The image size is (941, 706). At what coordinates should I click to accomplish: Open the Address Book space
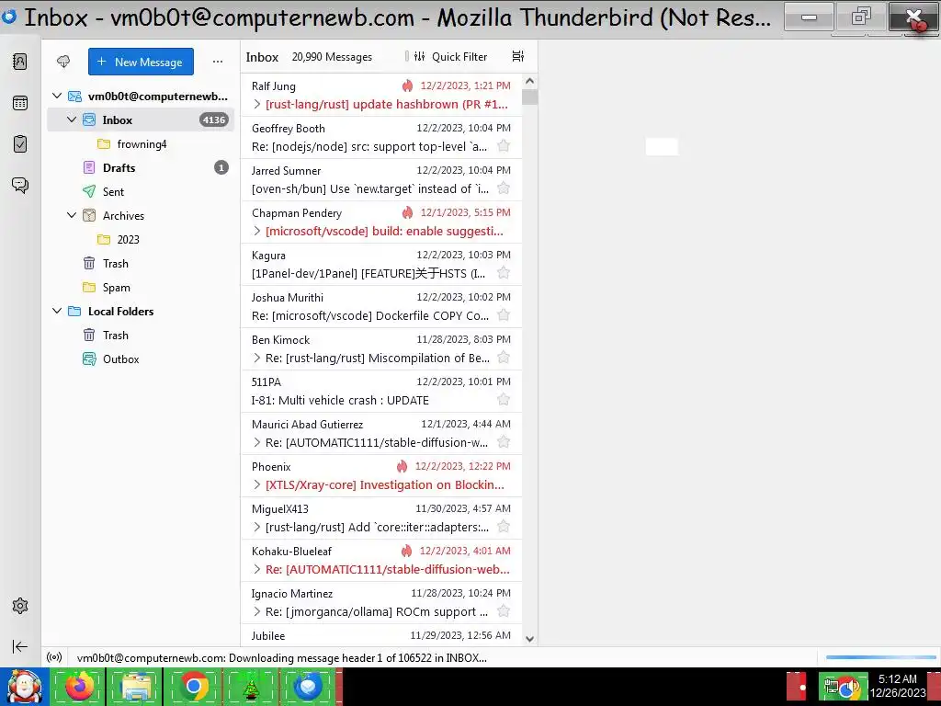[x=20, y=62]
